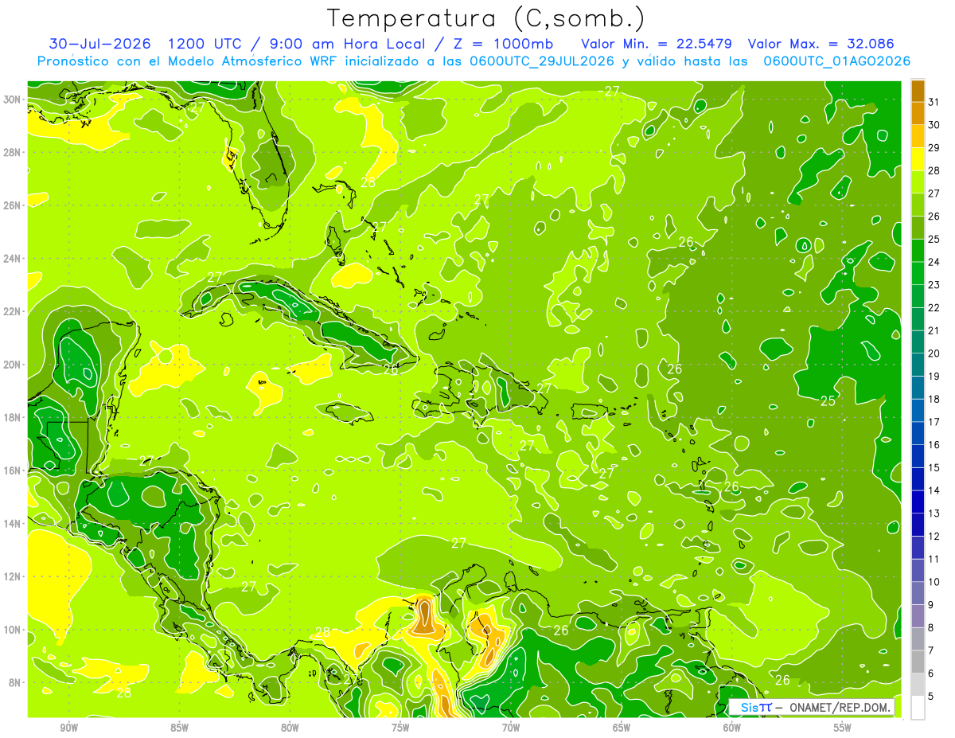Click the '75W' longitude axis label
Screen dimensions: 955x738
[400, 728]
